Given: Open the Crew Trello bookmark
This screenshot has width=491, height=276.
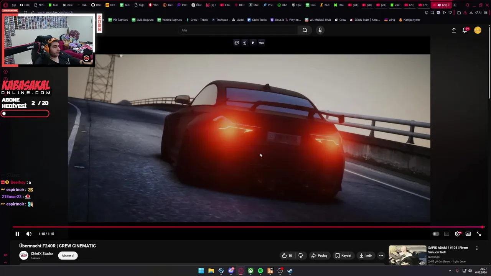Looking at the screenshot, I should click(257, 20).
